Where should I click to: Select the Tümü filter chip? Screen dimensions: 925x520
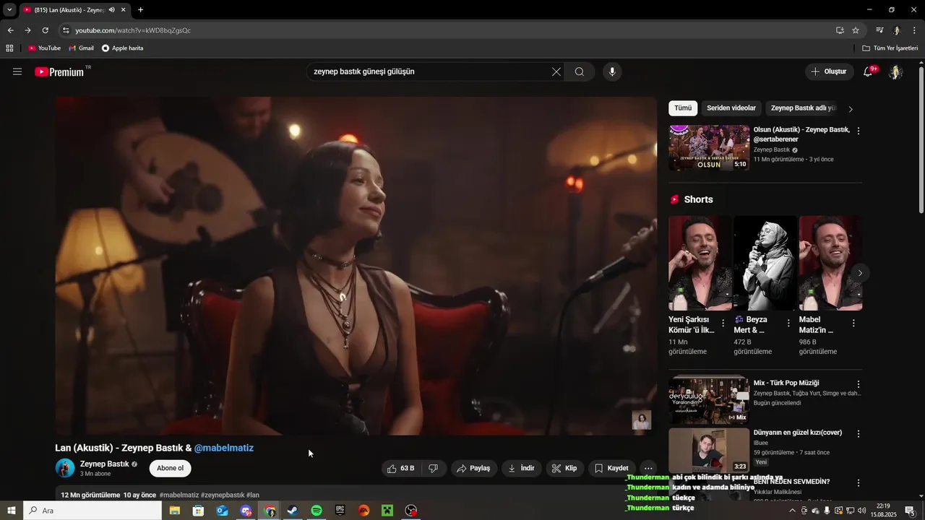[x=683, y=108]
